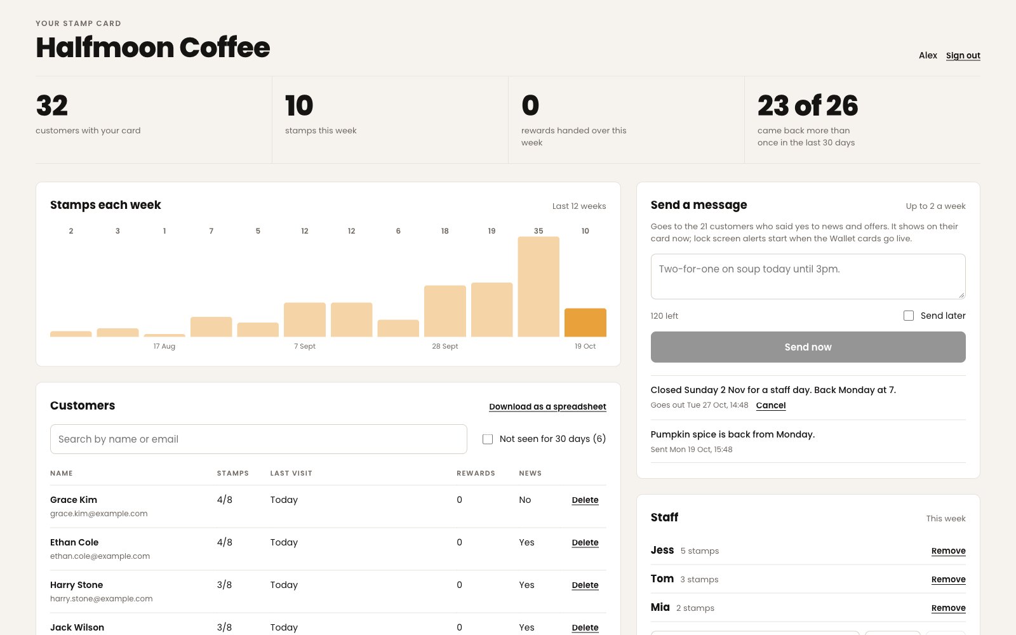
Task: Remove Tom from staff list
Action: tap(948, 579)
